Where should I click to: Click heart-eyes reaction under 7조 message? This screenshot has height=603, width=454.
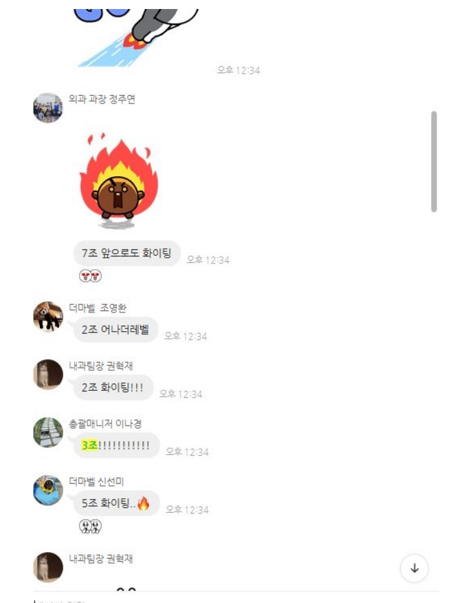tap(91, 276)
